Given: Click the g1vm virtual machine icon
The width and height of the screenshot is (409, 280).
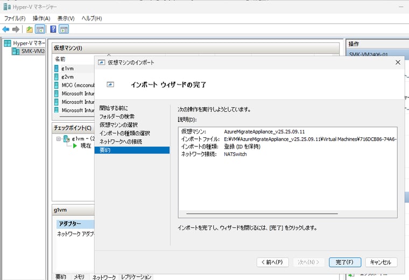Looking at the screenshot, I should click(x=57, y=68).
